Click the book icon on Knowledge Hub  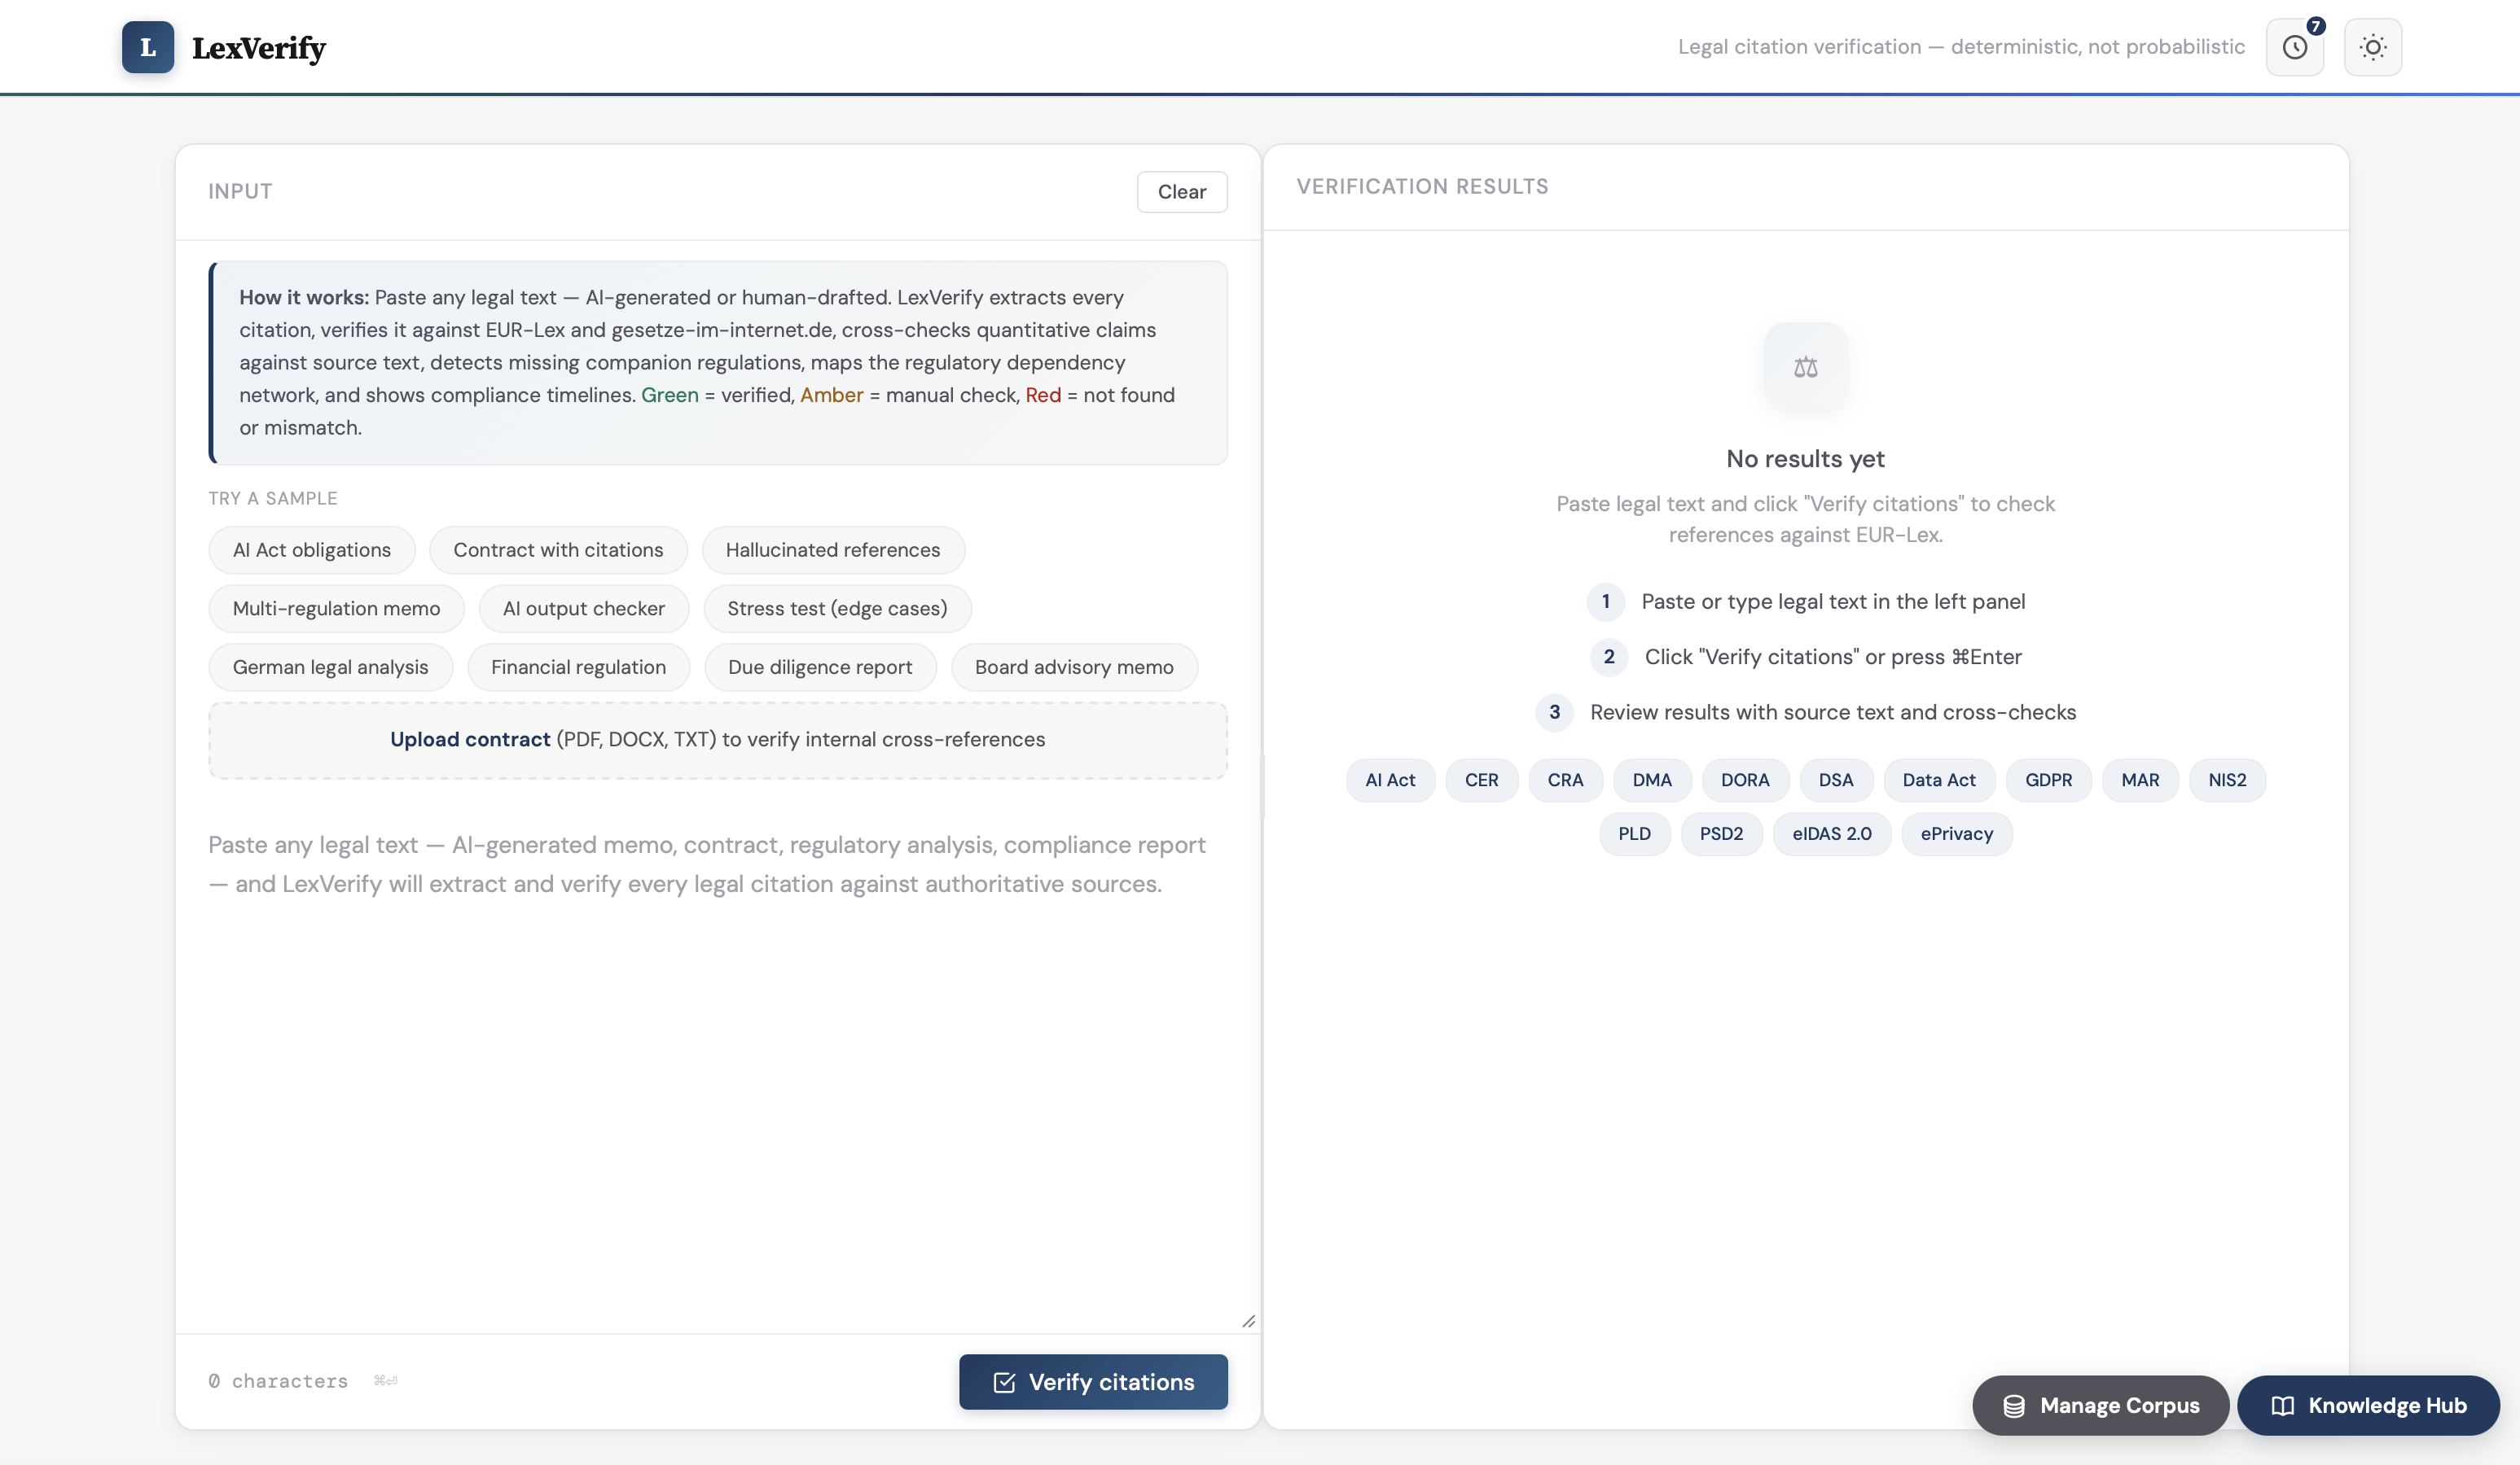(x=2282, y=1406)
